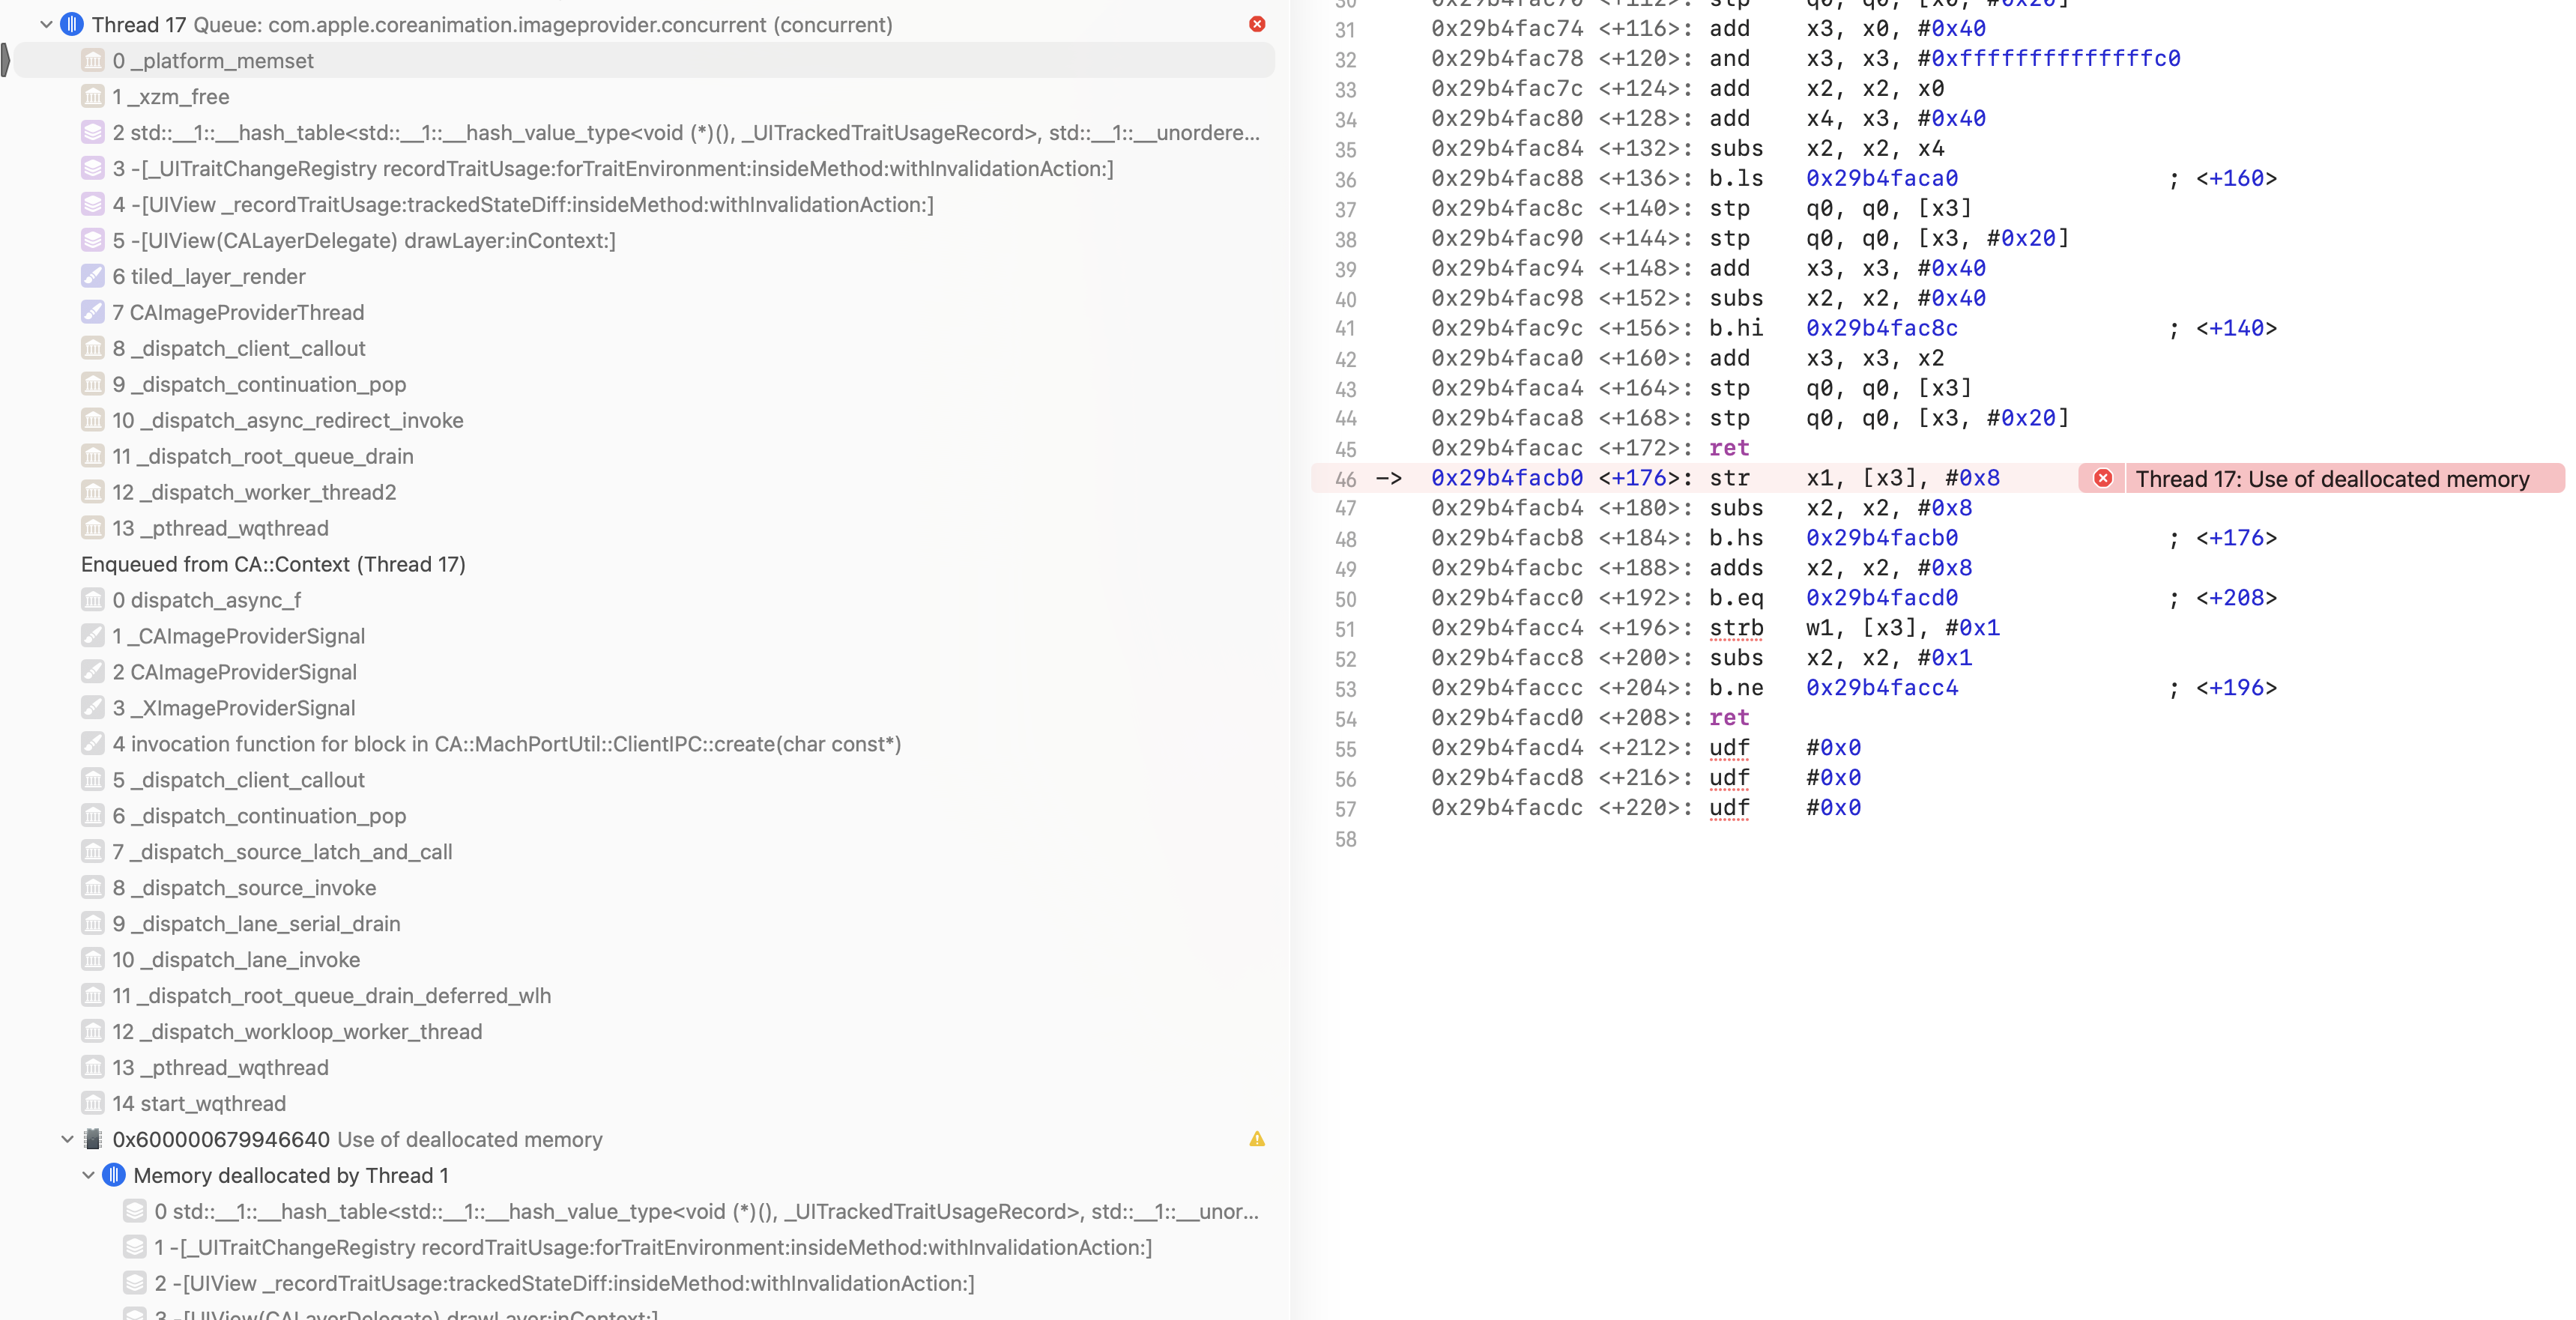Screen dimensions: 2576x1320
Task: Click the purple icon beside drawLayer:inContext: frame 5
Action: click(x=93, y=240)
